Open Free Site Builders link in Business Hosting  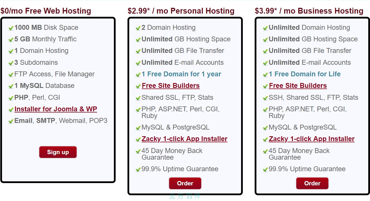tap(298, 86)
